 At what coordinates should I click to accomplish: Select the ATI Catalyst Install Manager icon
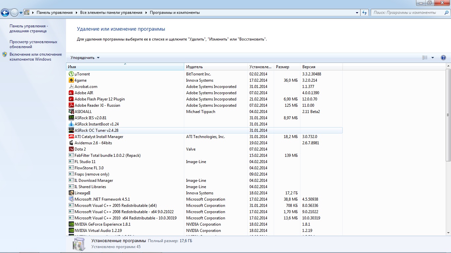pos(71,137)
